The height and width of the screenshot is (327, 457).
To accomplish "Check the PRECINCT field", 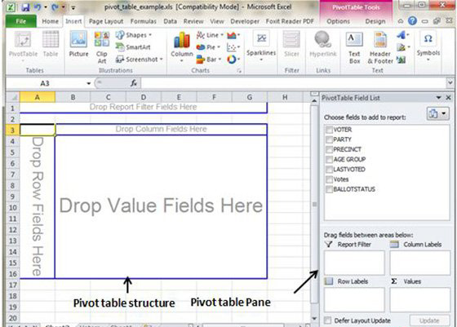I will (329, 149).
